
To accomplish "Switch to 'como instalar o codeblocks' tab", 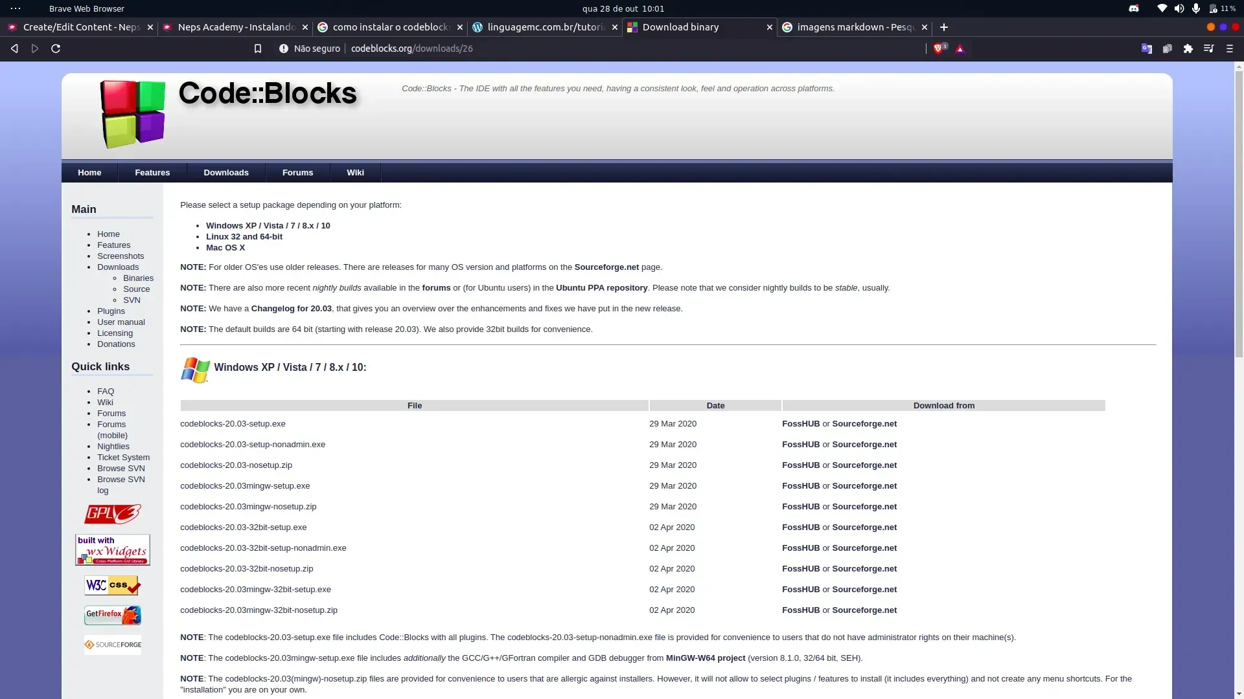I will (390, 27).
